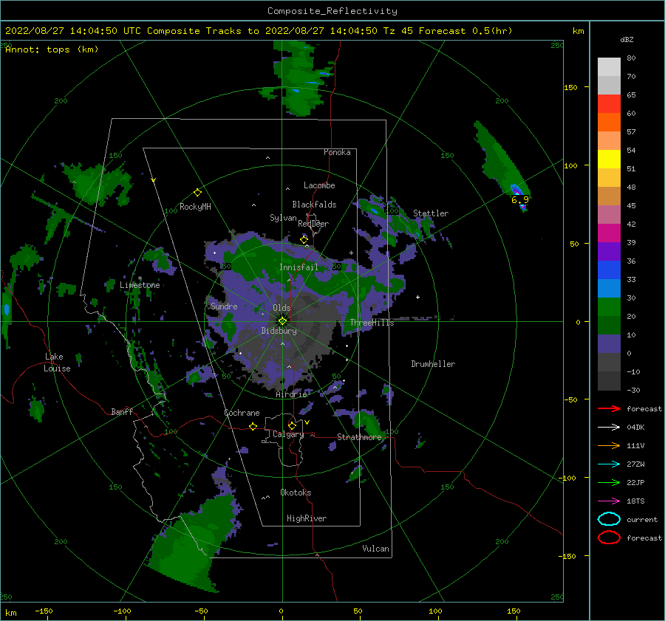Viewport: 665px width, 621px height.
Task: Pick the 57 dBZ orange swatch
Action: coord(609,141)
